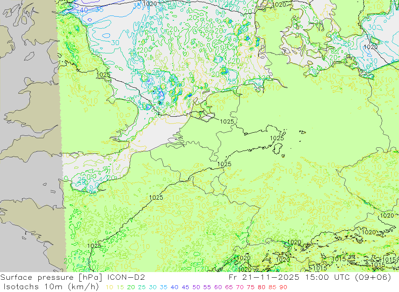Viewport: 399px width, 292px height.
Task: Click the date 'Fr 21-11-2025'
Action: coord(264,277)
